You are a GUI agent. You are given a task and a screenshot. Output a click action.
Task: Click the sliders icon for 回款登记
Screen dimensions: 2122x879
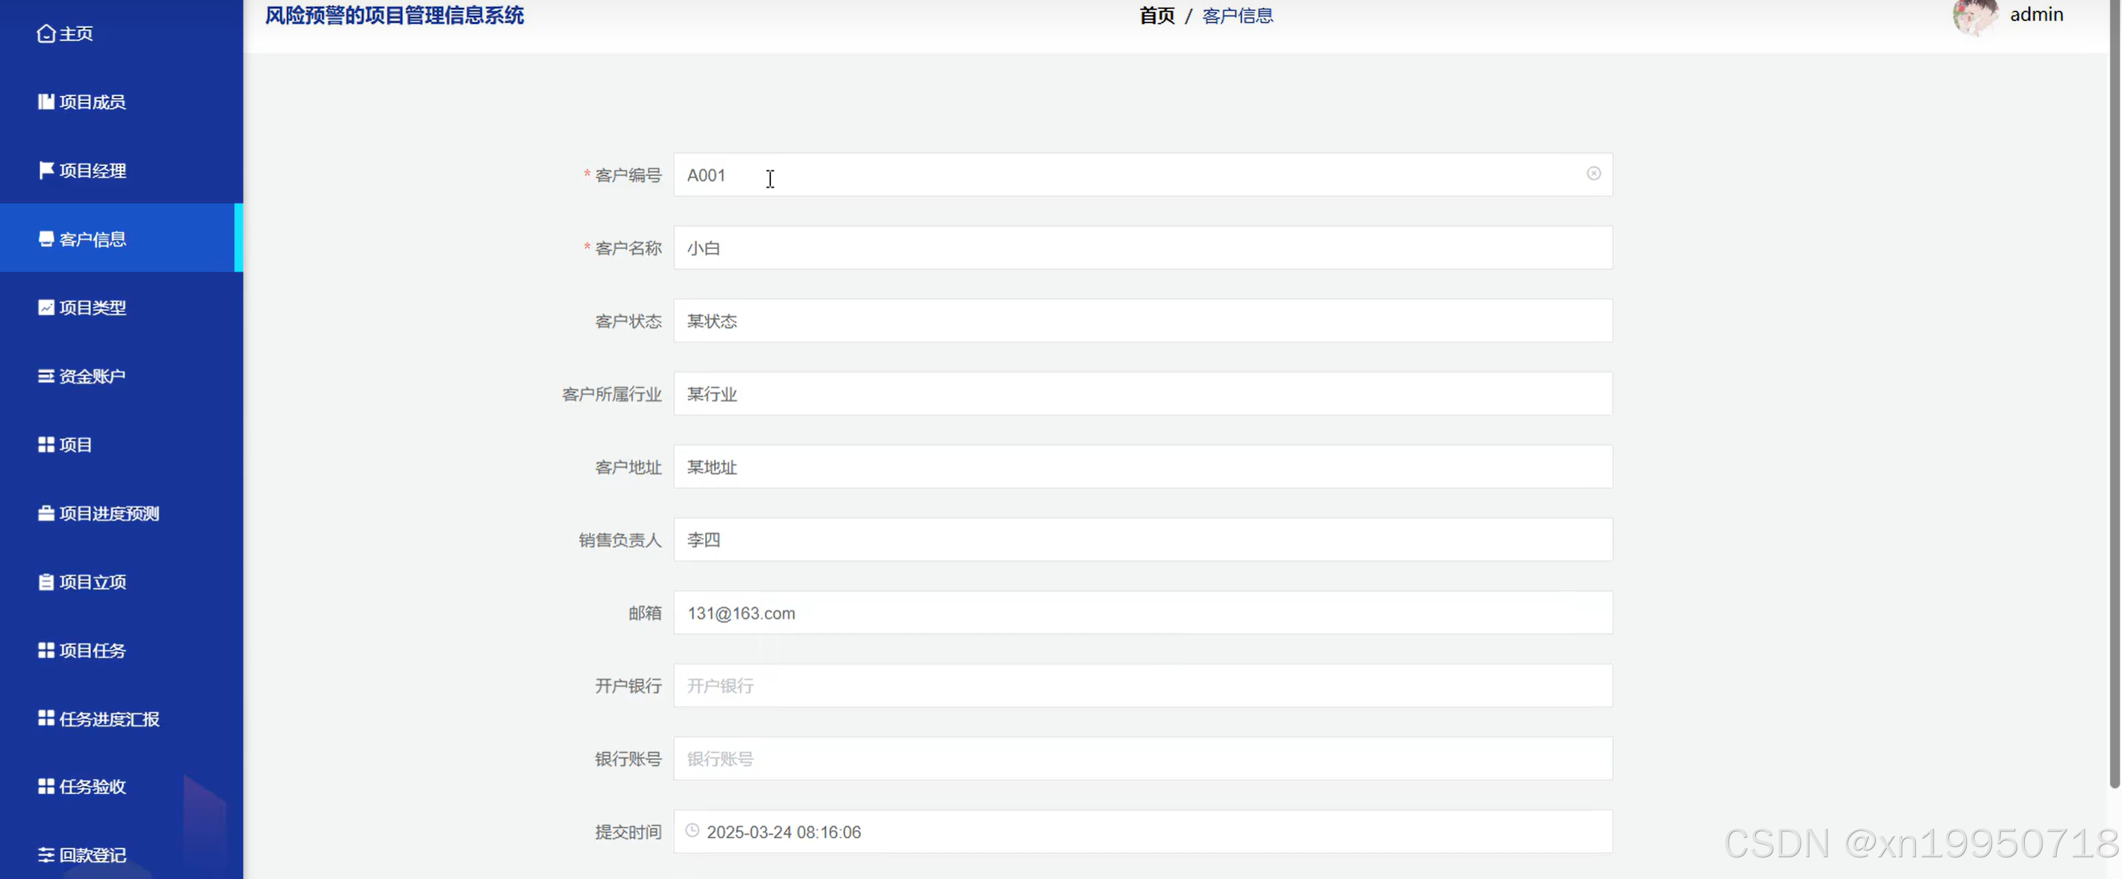click(x=46, y=855)
